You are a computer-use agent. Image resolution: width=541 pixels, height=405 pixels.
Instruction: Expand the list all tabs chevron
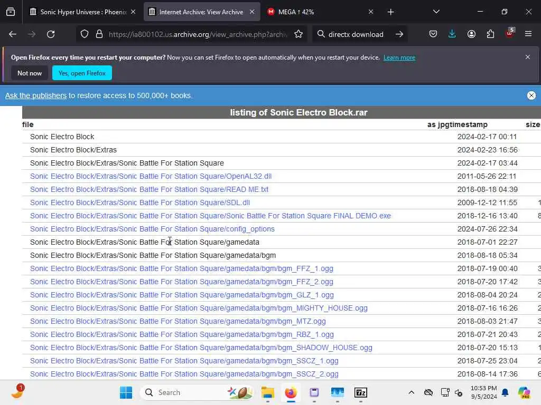(436, 12)
